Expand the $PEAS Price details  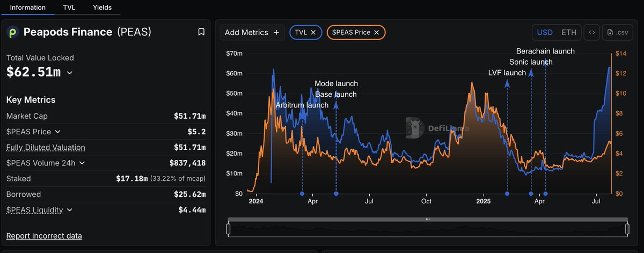click(58, 132)
